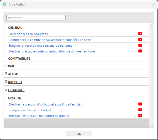
Task: Play video for Comprendre le compte de sauvegarde
Action: 140,39
